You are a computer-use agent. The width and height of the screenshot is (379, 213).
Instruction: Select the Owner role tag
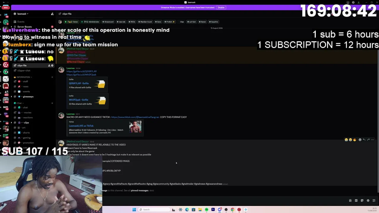click(71, 22)
